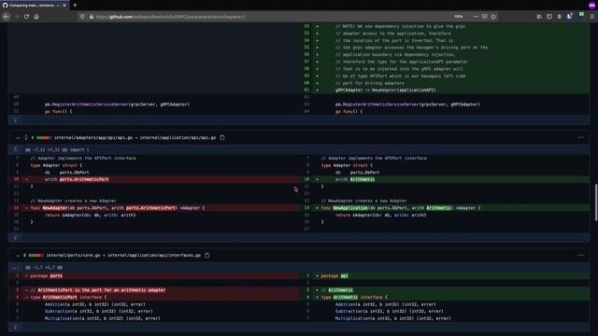The width and height of the screenshot is (598, 336).
Task: Open tracking protection shield icon
Action: [82, 17]
